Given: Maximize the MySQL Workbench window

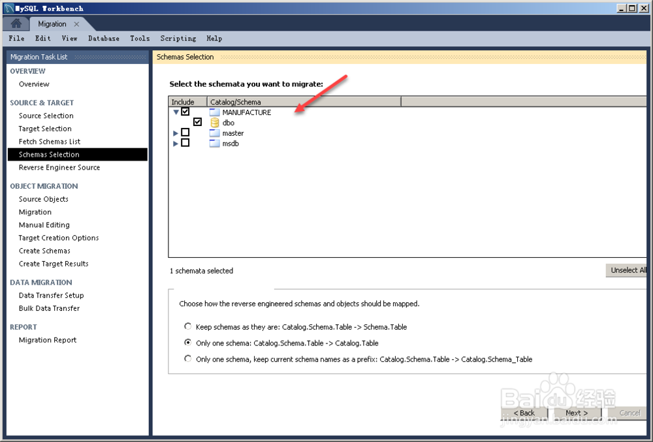Looking at the screenshot, I should 631,8.
